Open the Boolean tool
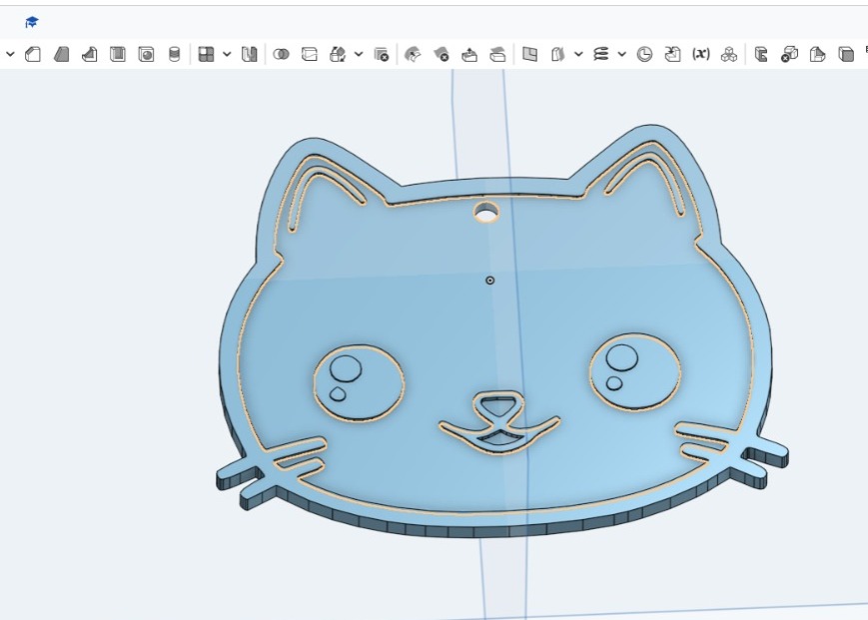This screenshot has width=868, height=620. (x=281, y=55)
